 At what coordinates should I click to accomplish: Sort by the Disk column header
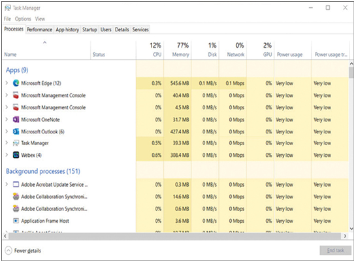coord(205,50)
